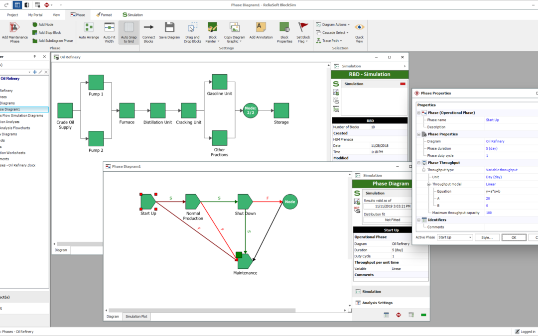538x336 pixels.
Task: Click Maximum throughput capacity value 100
Action: tap(489, 213)
